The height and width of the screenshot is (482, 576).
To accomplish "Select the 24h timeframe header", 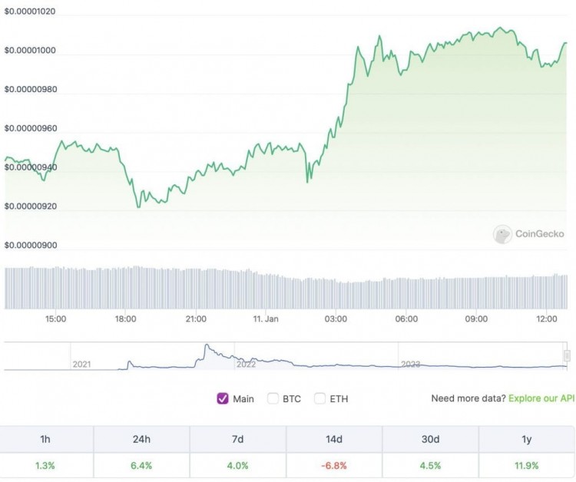I will coord(142,440).
